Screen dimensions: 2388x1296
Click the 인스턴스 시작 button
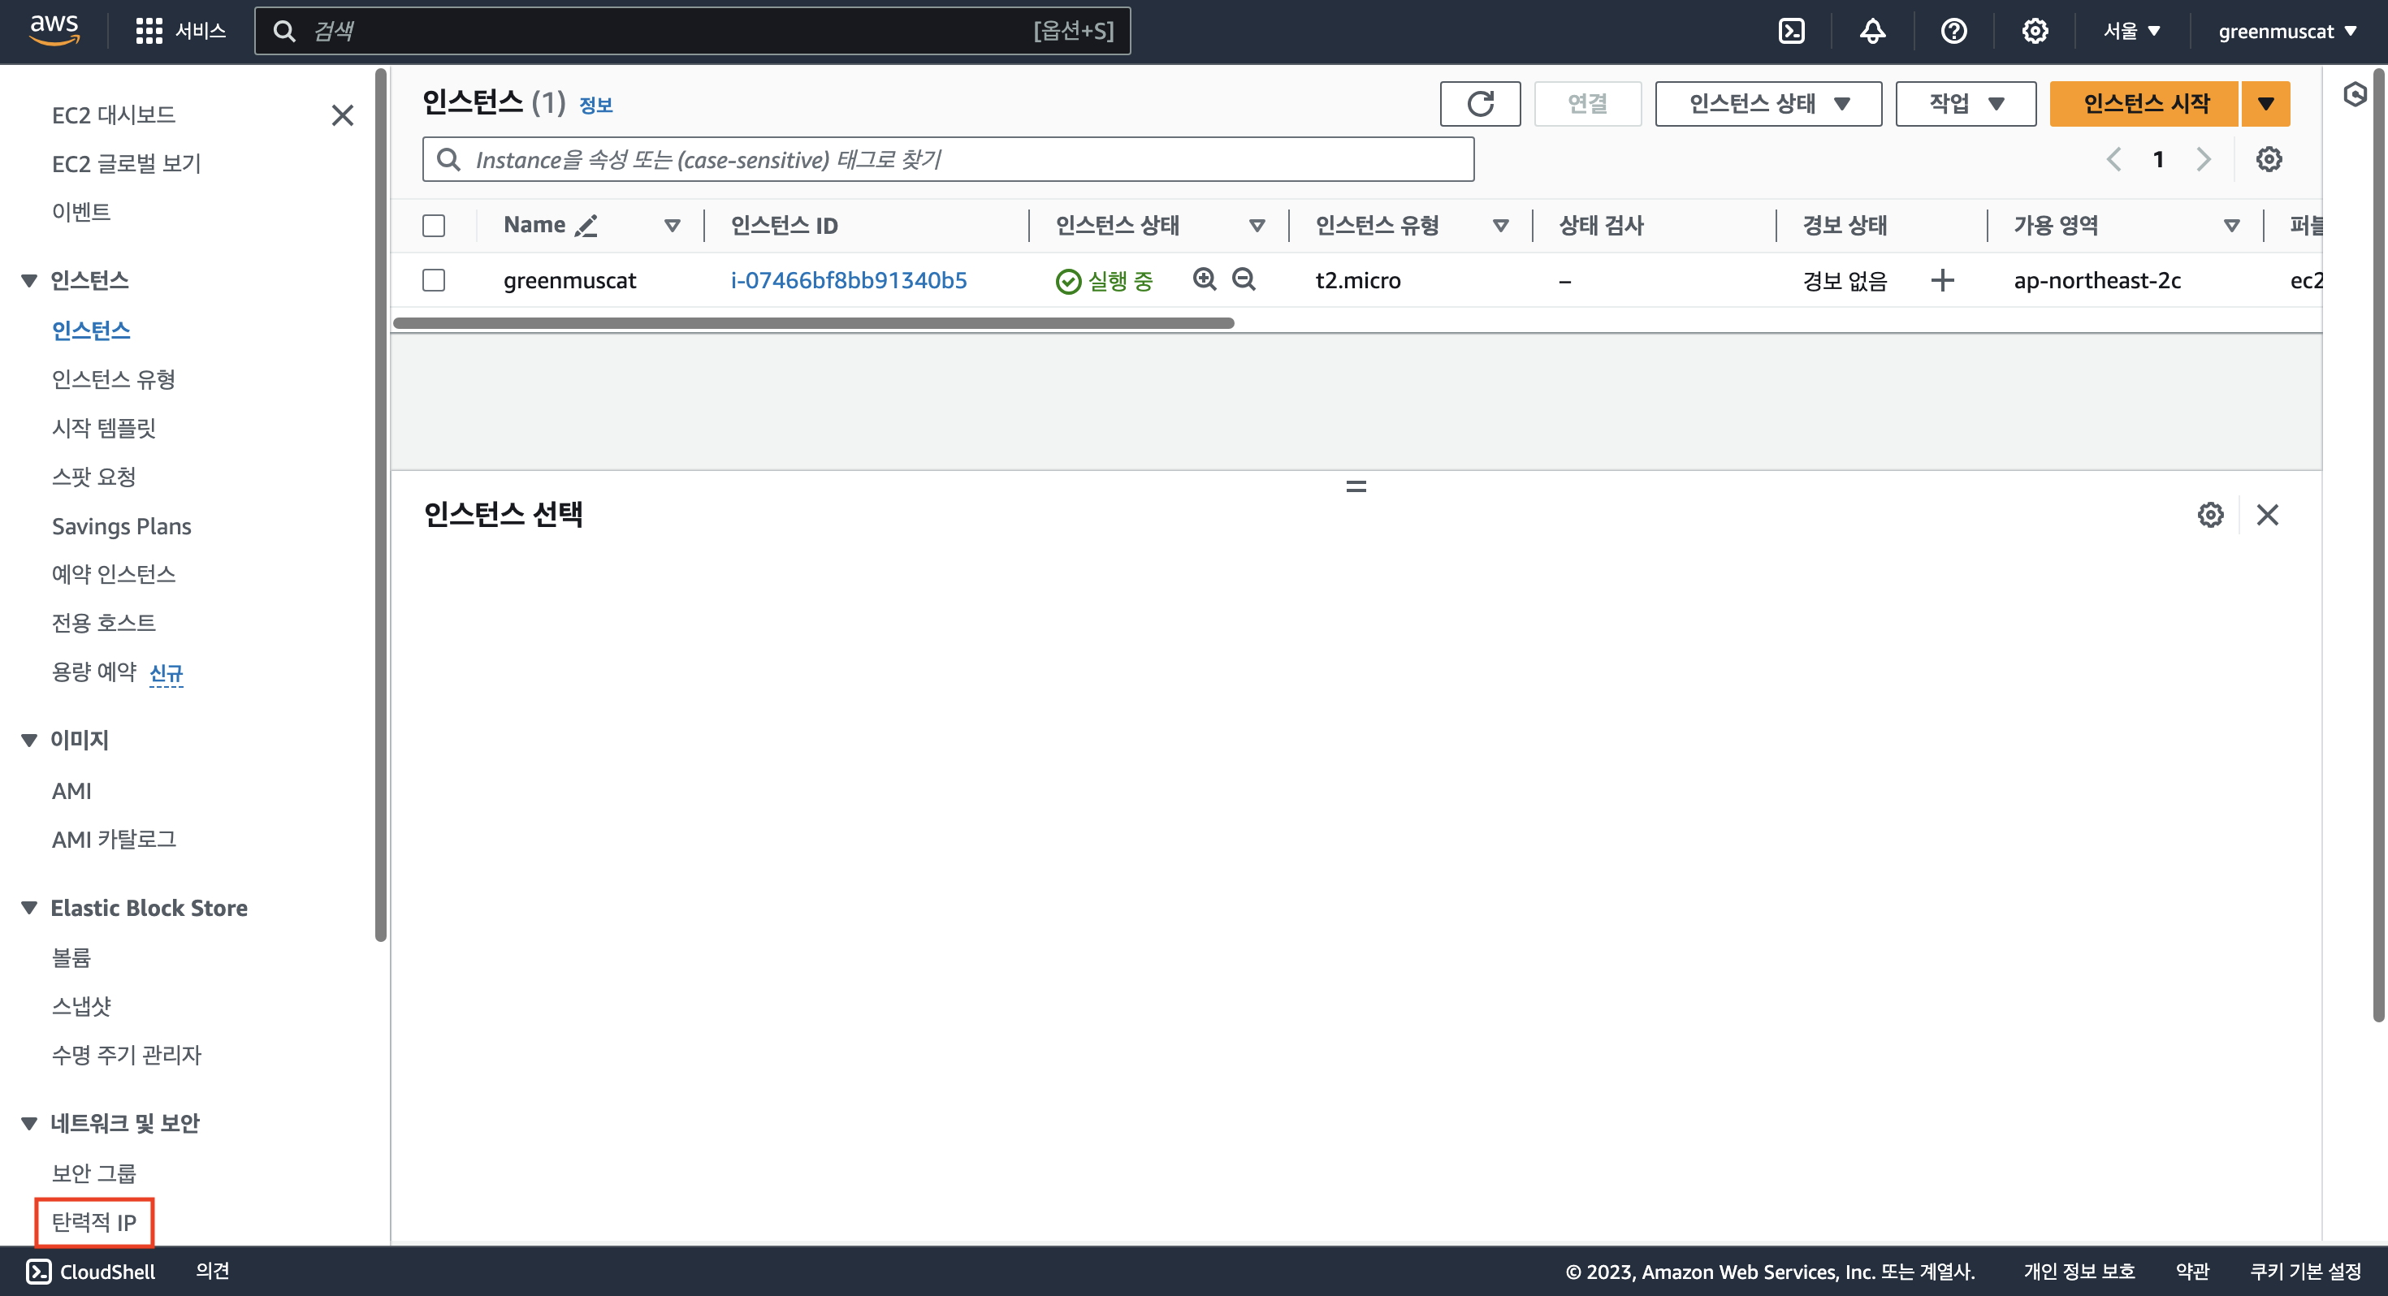pyautogui.click(x=2145, y=103)
